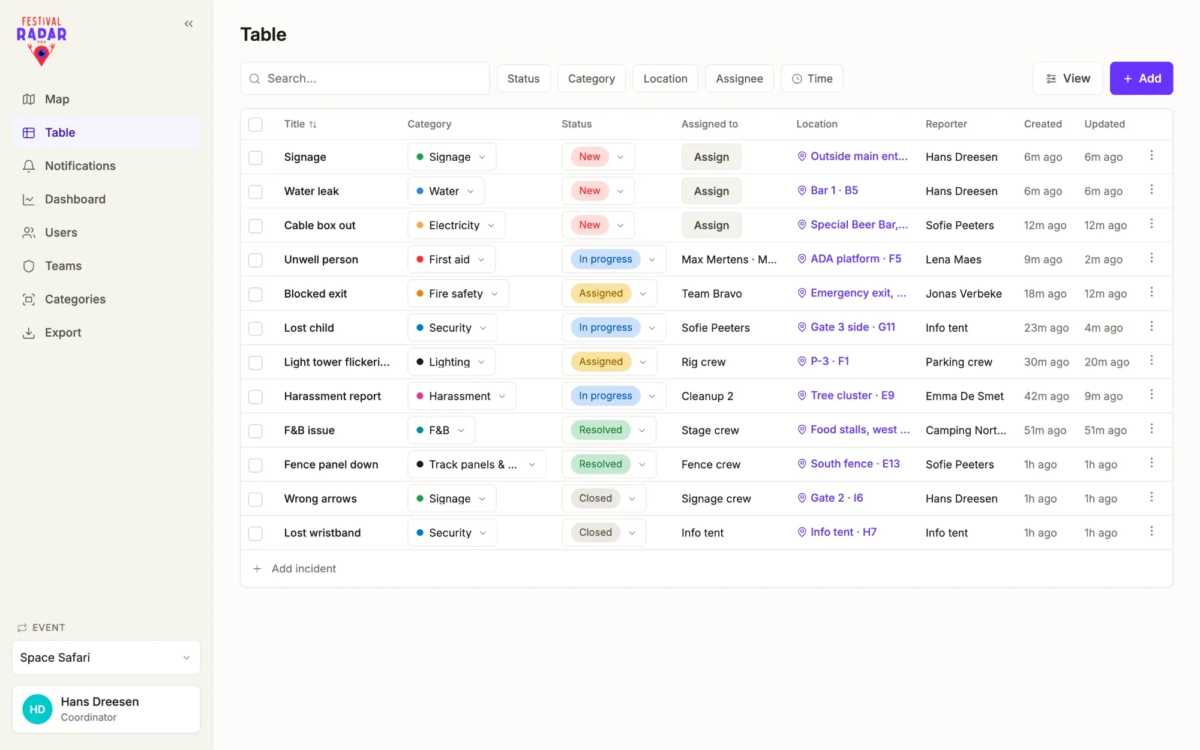Open three-dot menu for Harassment report row
This screenshot has height=750, width=1200.
coord(1151,395)
